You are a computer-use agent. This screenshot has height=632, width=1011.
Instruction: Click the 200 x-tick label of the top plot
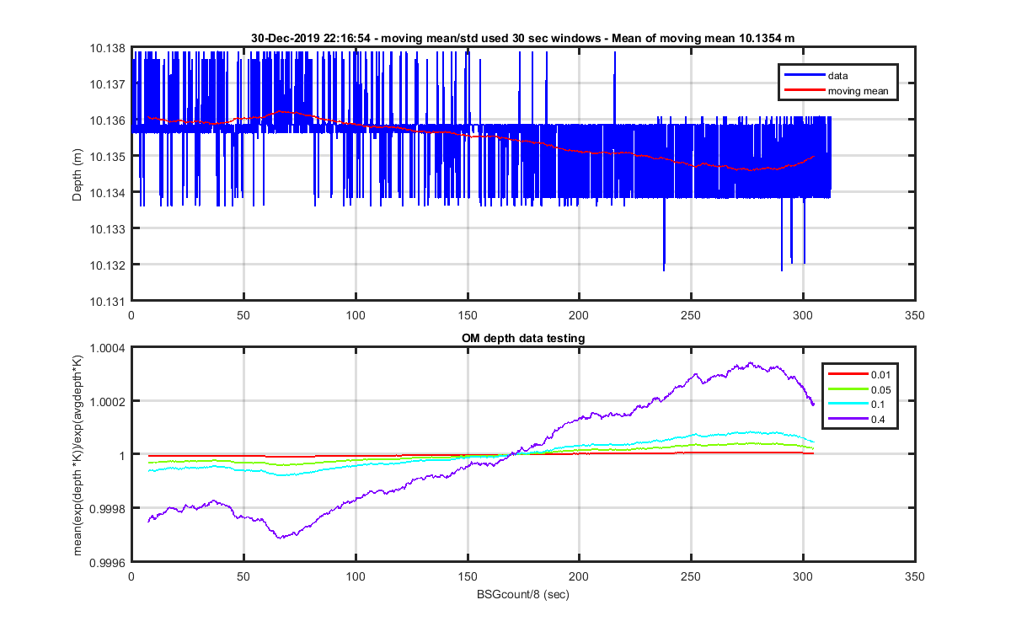[579, 315]
